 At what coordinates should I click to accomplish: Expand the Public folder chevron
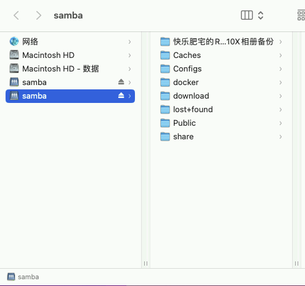(280, 123)
